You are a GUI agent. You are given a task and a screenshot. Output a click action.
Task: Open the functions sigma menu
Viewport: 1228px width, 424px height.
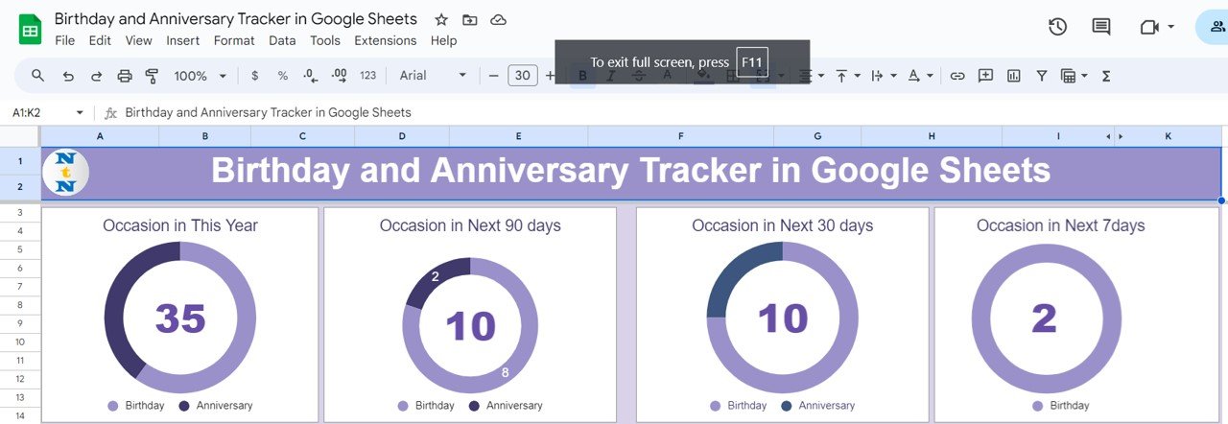(1105, 75)
